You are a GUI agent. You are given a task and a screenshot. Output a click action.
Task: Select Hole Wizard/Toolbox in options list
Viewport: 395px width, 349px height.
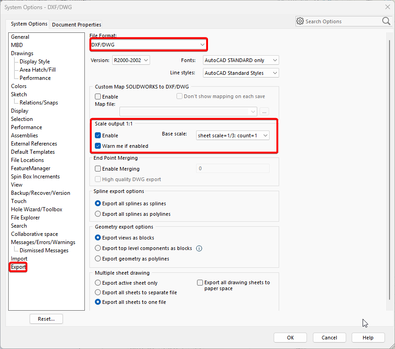(36, 209)
